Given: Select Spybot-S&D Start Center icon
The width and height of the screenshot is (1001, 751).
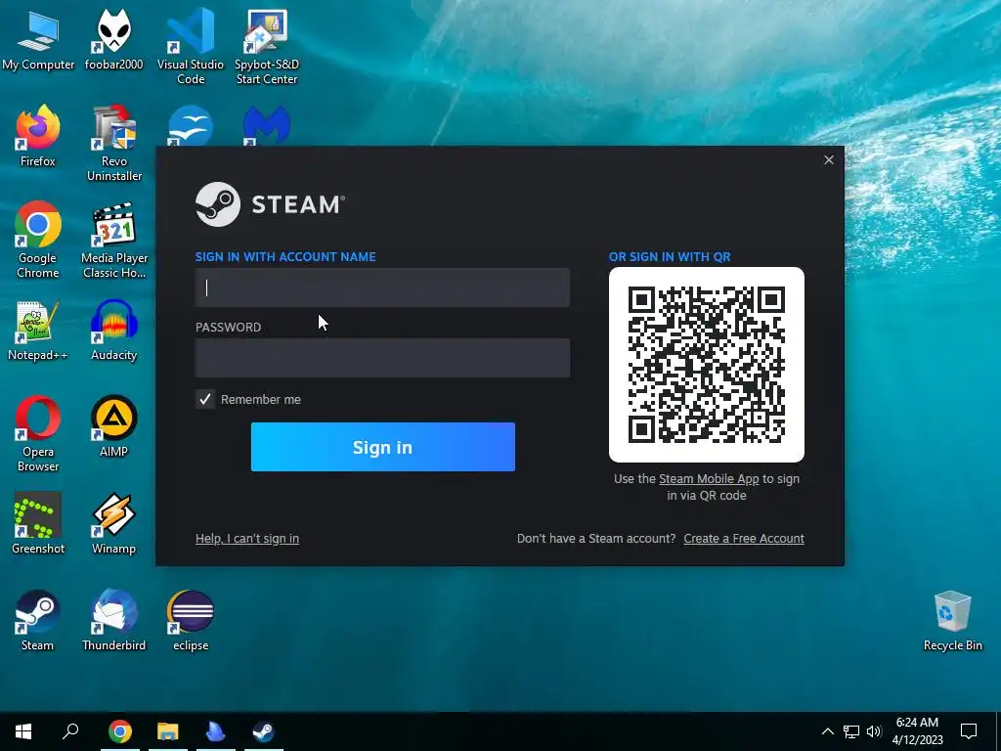Looking at the screenshot, I should tap(267, 46).
